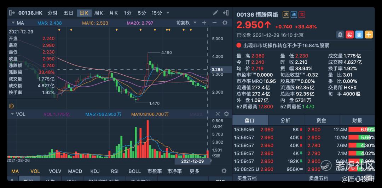382x188 pixels.
Task: Enable the MACD indicator
Action: (75, 171)
